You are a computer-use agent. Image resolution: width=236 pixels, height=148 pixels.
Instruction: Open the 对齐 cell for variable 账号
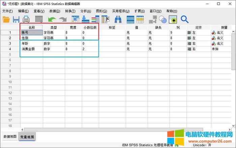point(198,33)
